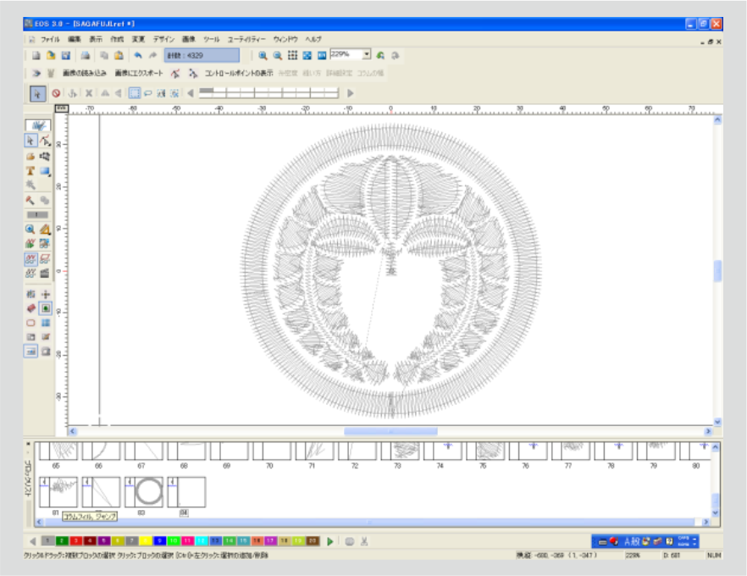Open a file with the folder icon

pos(51,56)
